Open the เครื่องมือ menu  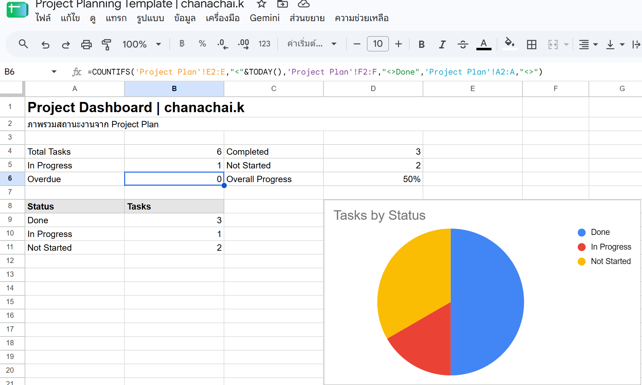click(x=223, y=18)
